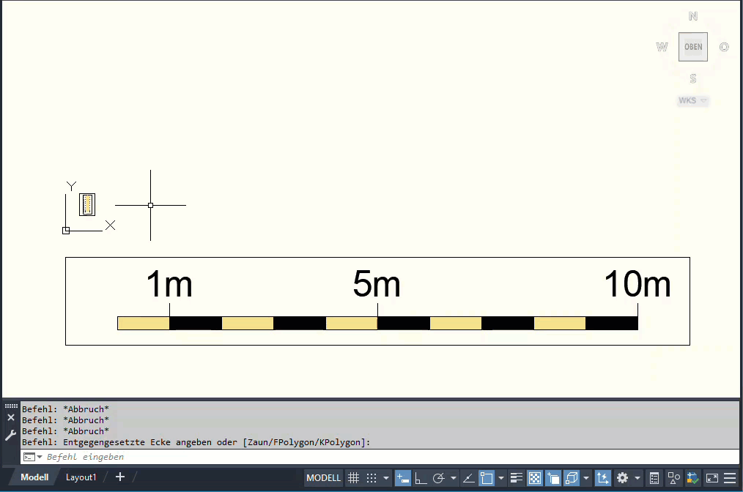This screenshot has height=492, width=743.
Task: Click the lineweight display icon
Action: click(516, 478)
